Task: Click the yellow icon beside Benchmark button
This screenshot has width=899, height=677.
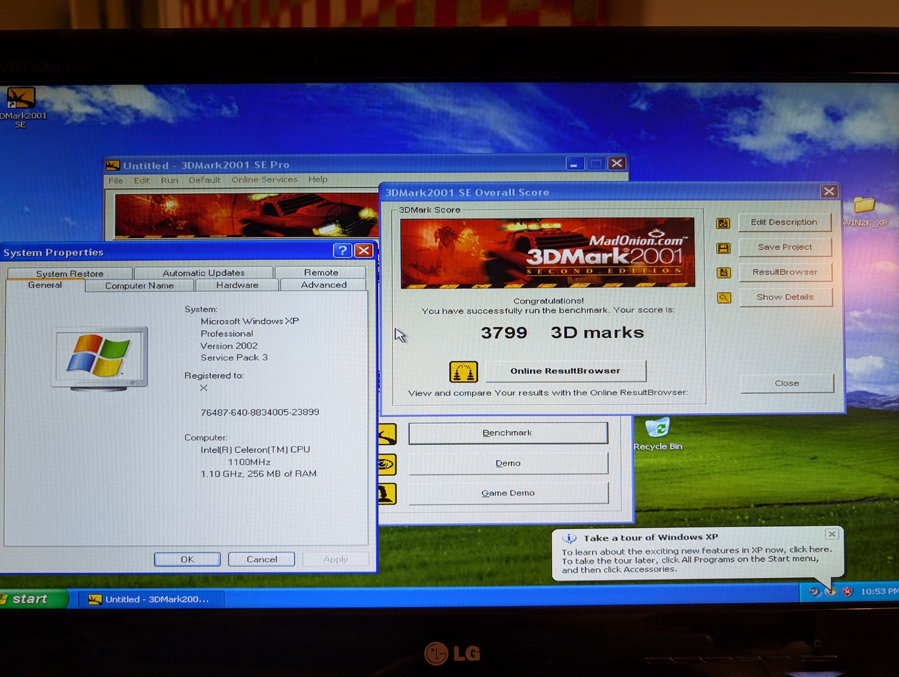Action: [387, 434]
